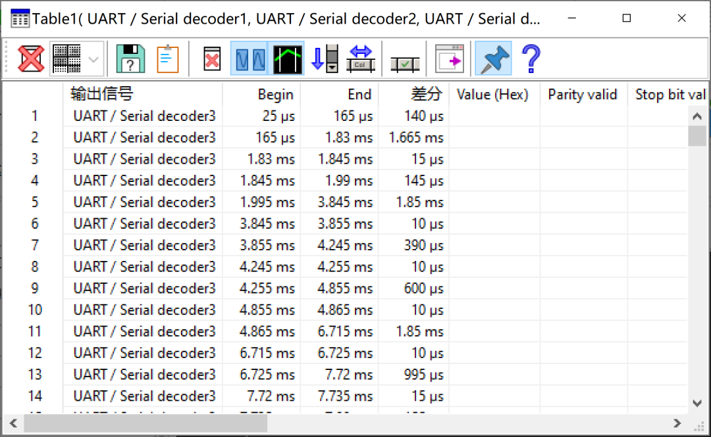
Task: Click UART / Serial decoder3 in row 8
Action: point(144,267)
